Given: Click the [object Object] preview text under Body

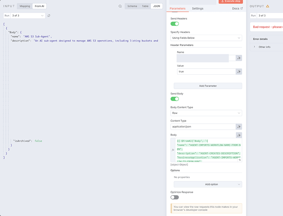Looking at the screenshot, I should 179,165.
